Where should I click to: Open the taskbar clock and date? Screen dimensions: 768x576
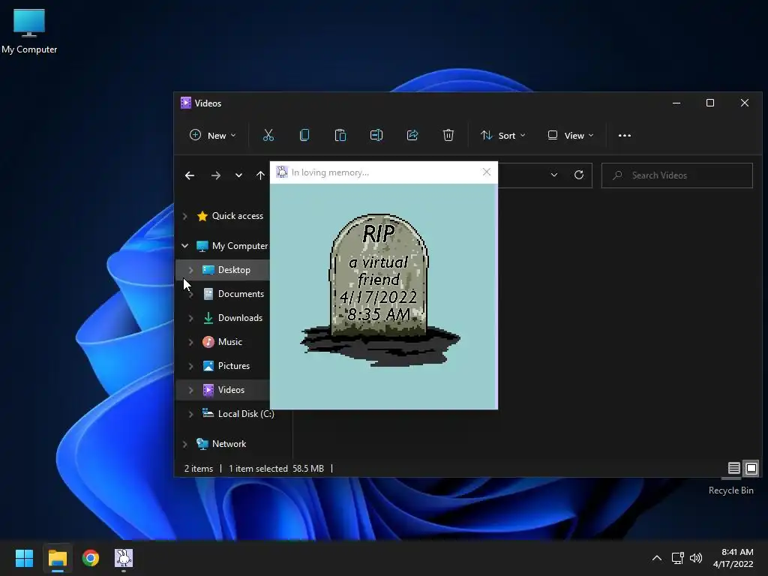coord(733,558)
